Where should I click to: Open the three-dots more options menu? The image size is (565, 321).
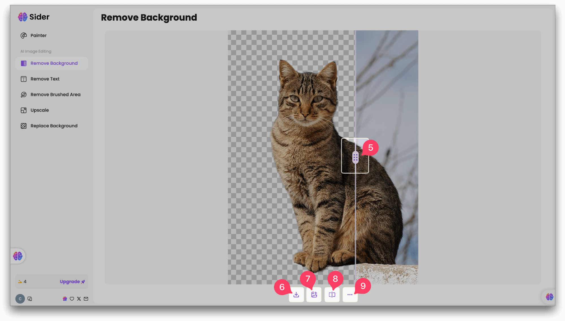coord(350,294)
